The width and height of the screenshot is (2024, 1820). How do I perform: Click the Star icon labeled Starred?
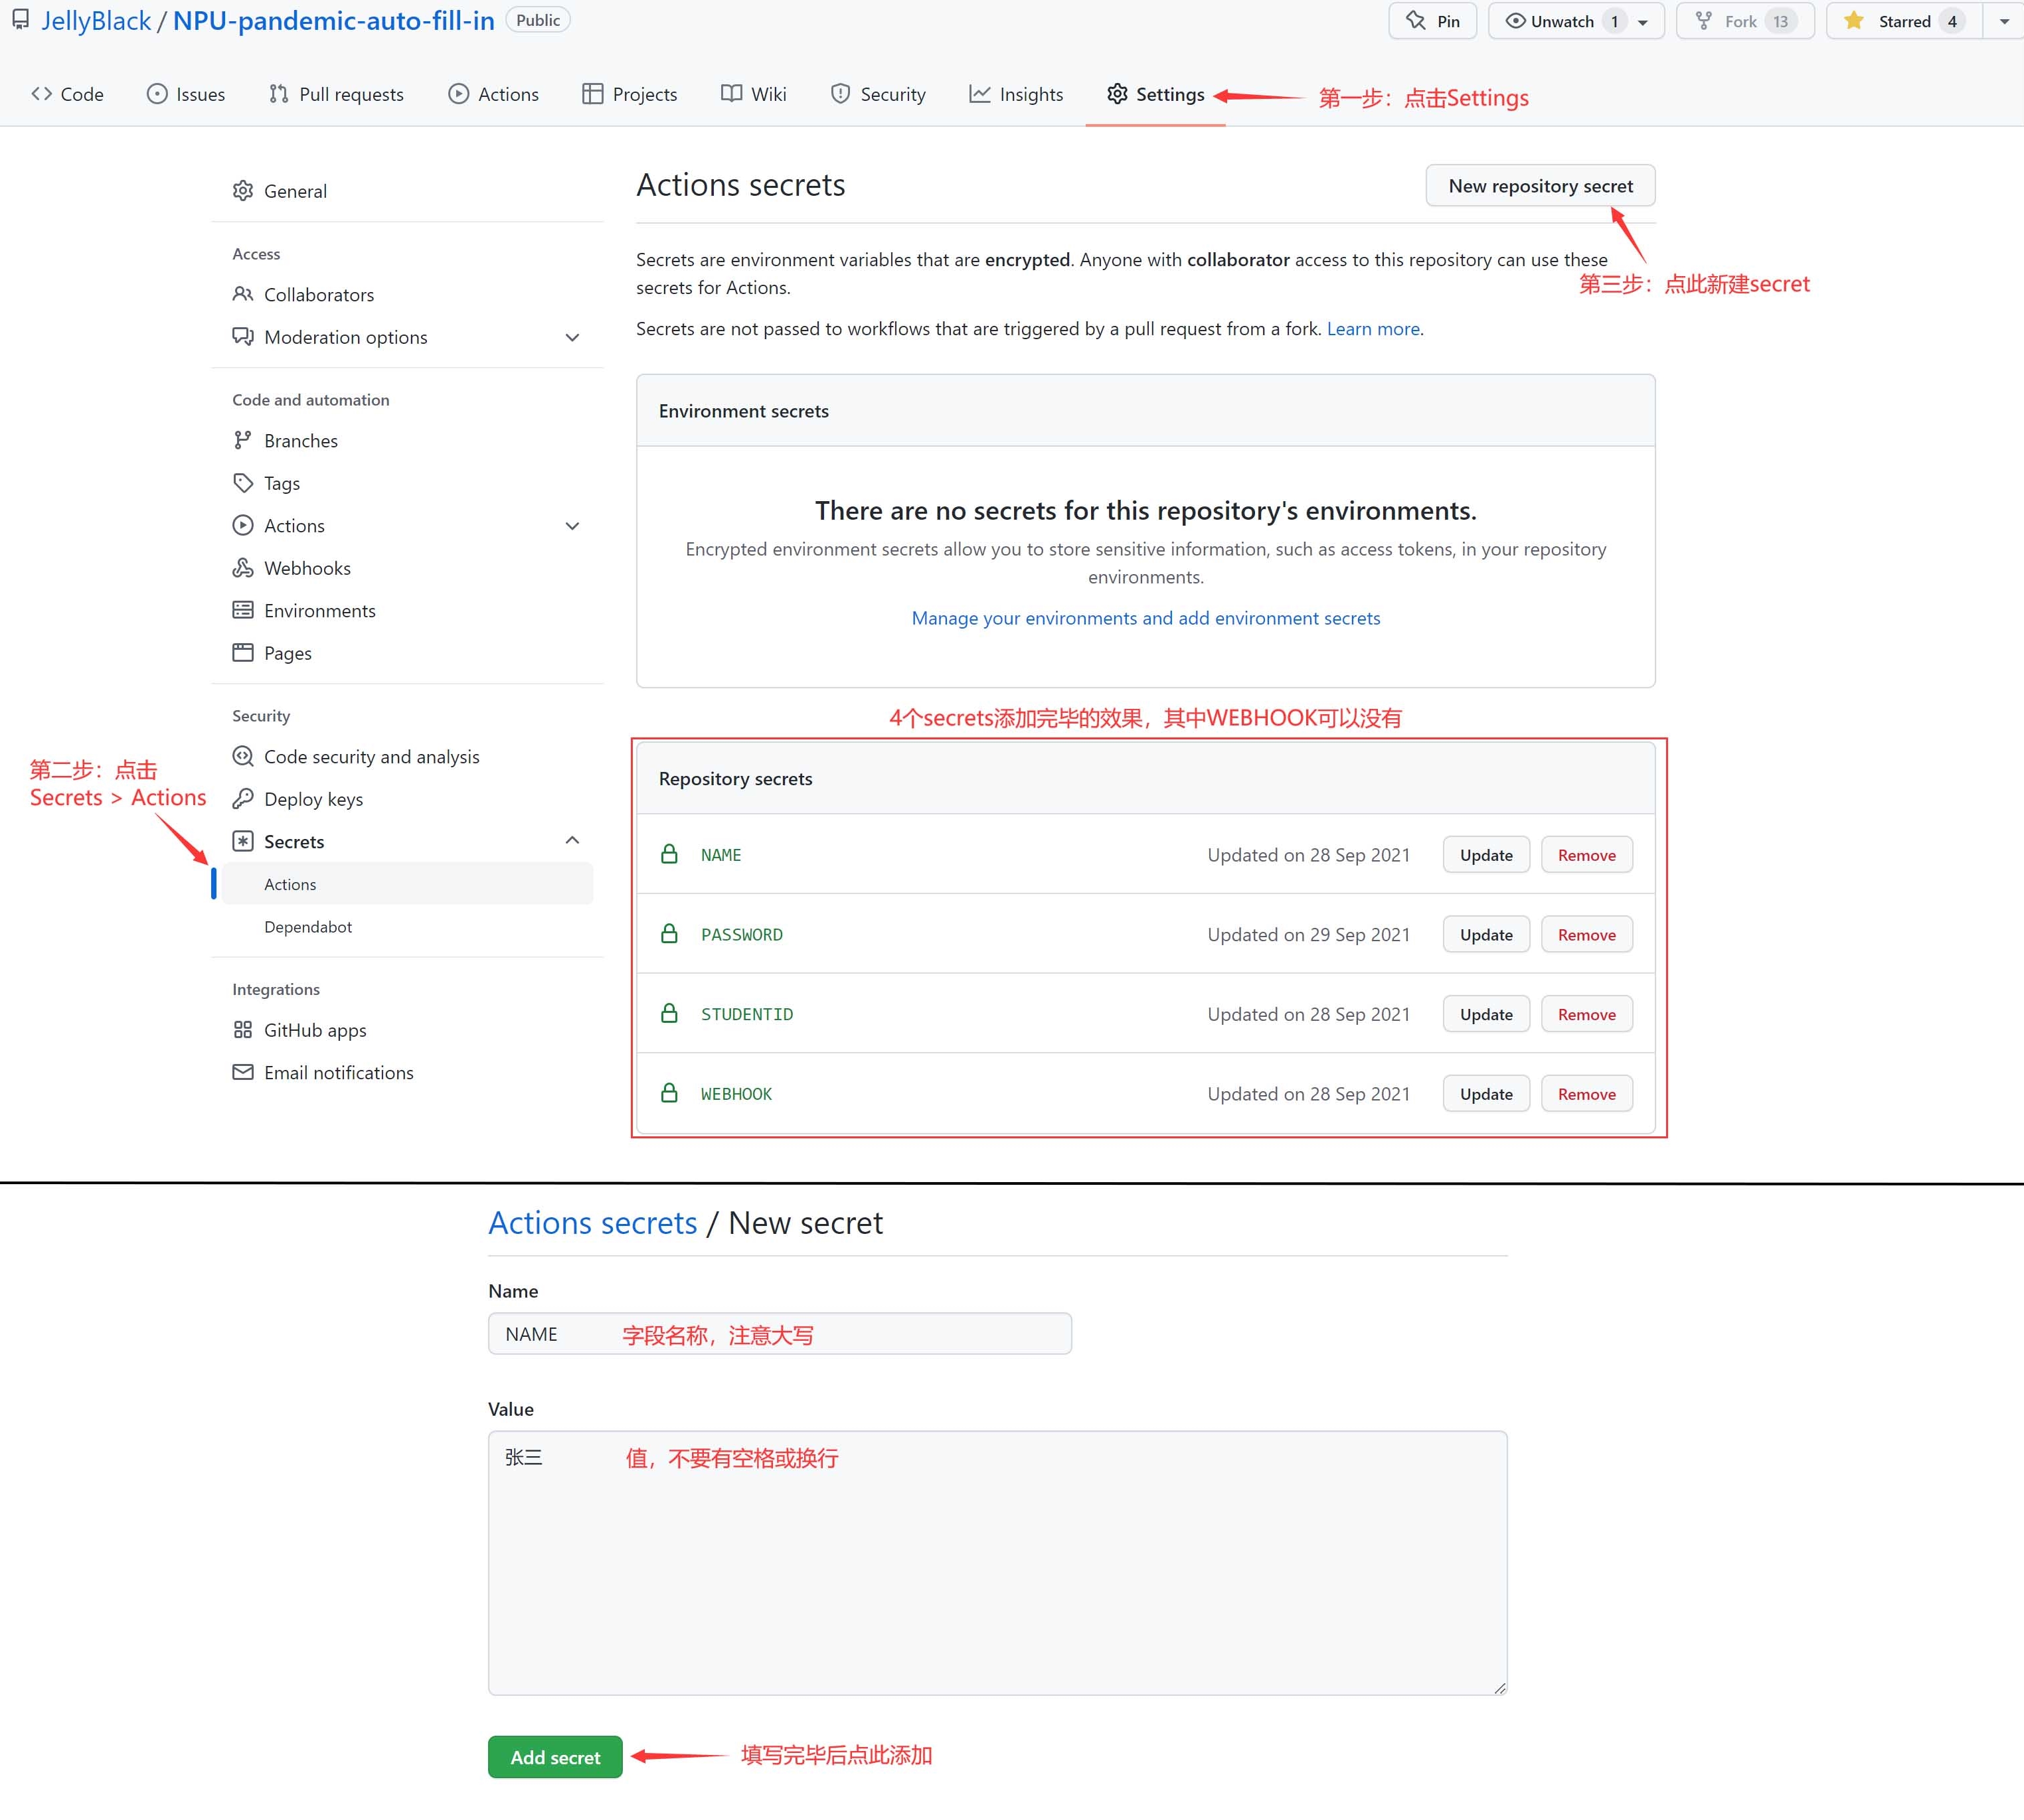click(x=1853, y=21)
